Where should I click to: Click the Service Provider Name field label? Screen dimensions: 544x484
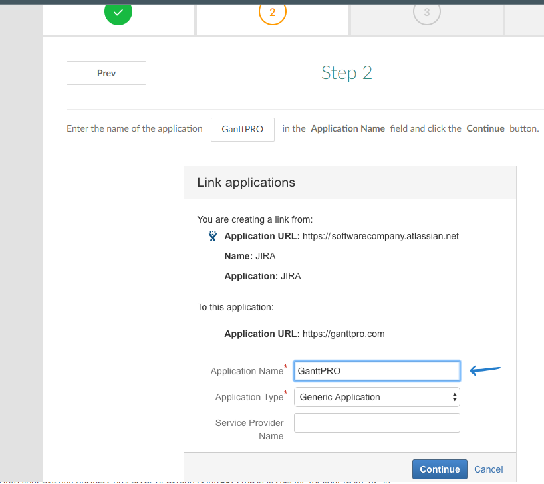click(249, 429)
